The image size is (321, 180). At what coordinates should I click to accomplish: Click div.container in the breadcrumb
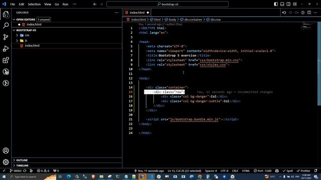click(x=193, y=19)
